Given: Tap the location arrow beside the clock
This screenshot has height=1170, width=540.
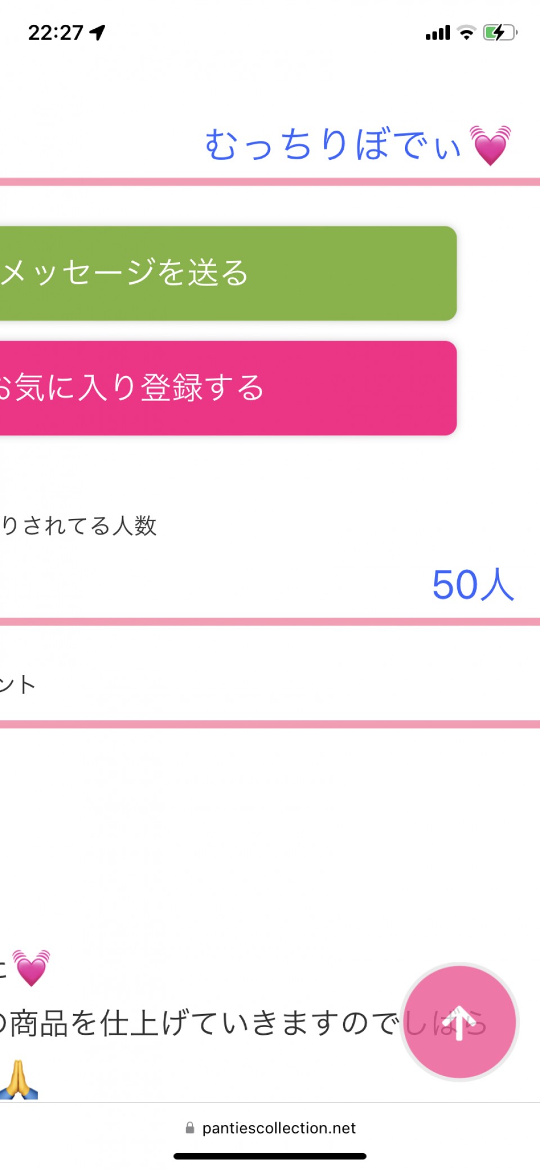Looking at the screenshot, I should click(x=98, y=33).
